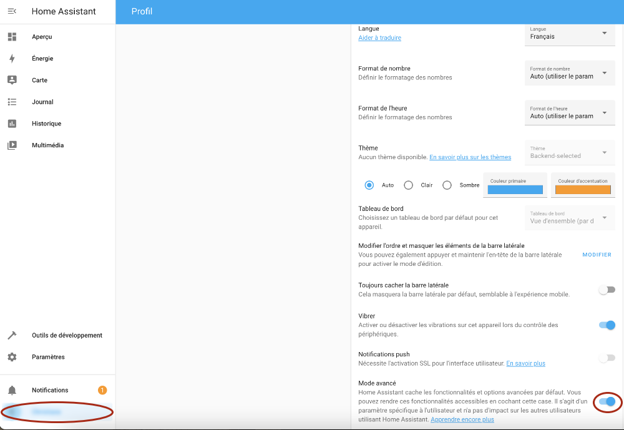Viewport: 624px width, 430px height.
Task: Click the Home Assistant sidebar title
Action: point(64,11)
